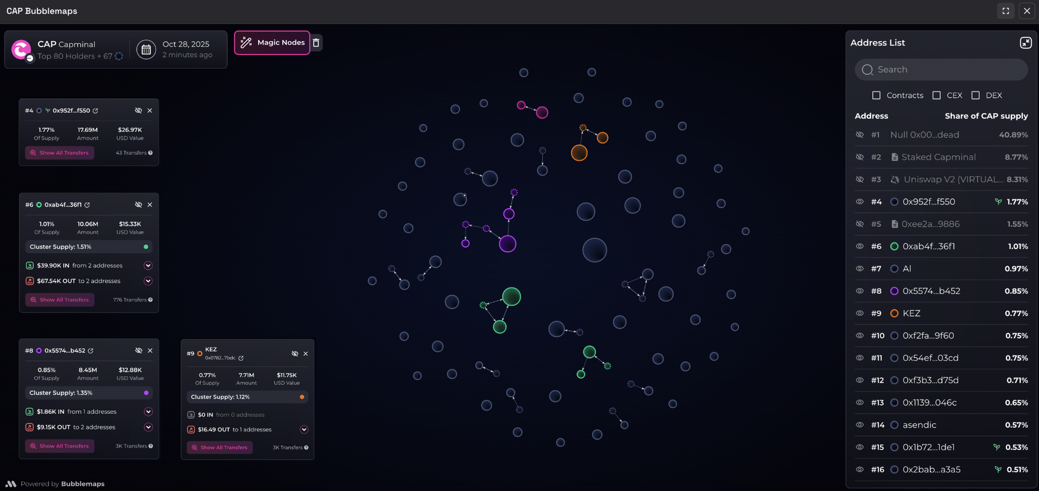
Task: Show All Transfers for #6 card
Action: (60, 300)
